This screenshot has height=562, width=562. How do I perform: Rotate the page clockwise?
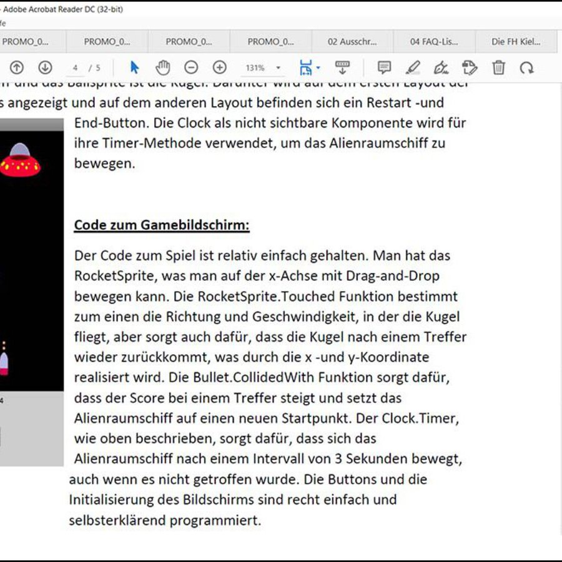pos(527,67)
